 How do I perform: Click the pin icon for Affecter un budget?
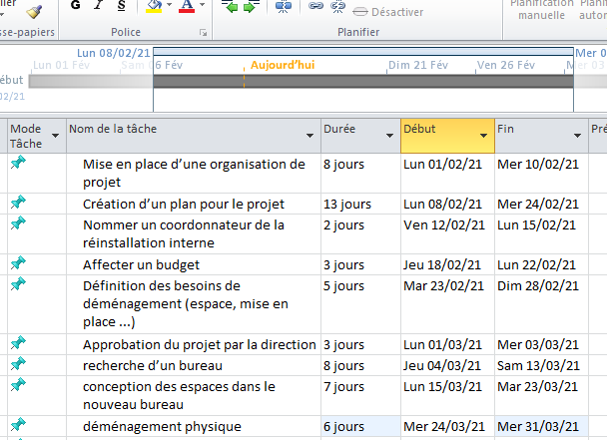pyautogui.click(x=18, y=263)
